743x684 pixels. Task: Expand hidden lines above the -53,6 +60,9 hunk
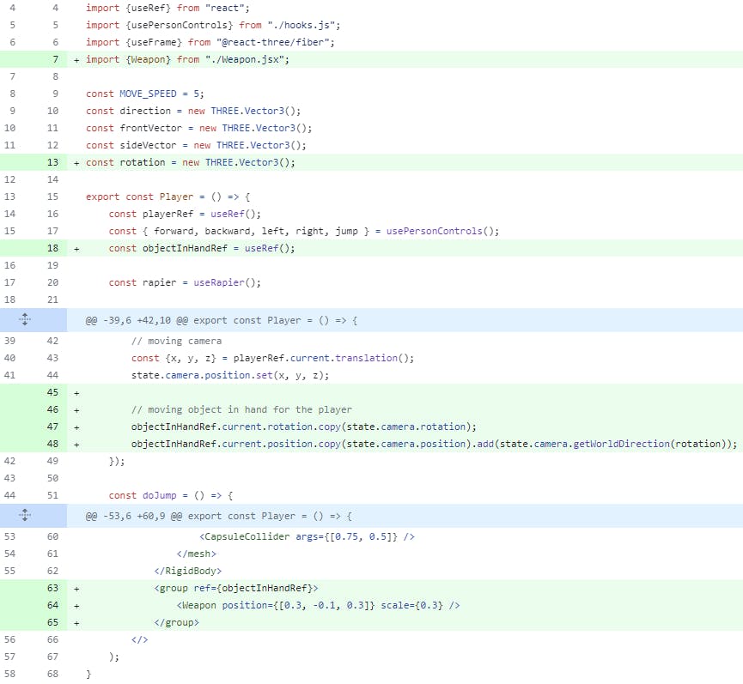(x=24, y=516)
